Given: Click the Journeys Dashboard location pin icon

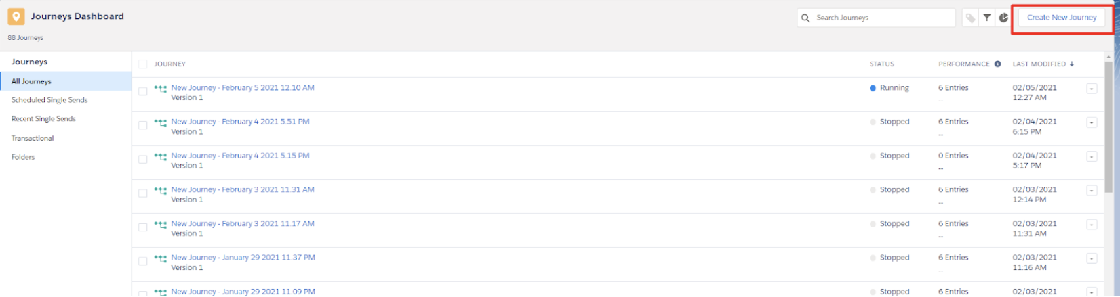Looking at the screenshot, I should (16, 17).
